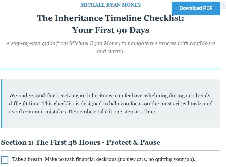Select the inheritance checklist main title
226x167 pixels.
(110, 18)
